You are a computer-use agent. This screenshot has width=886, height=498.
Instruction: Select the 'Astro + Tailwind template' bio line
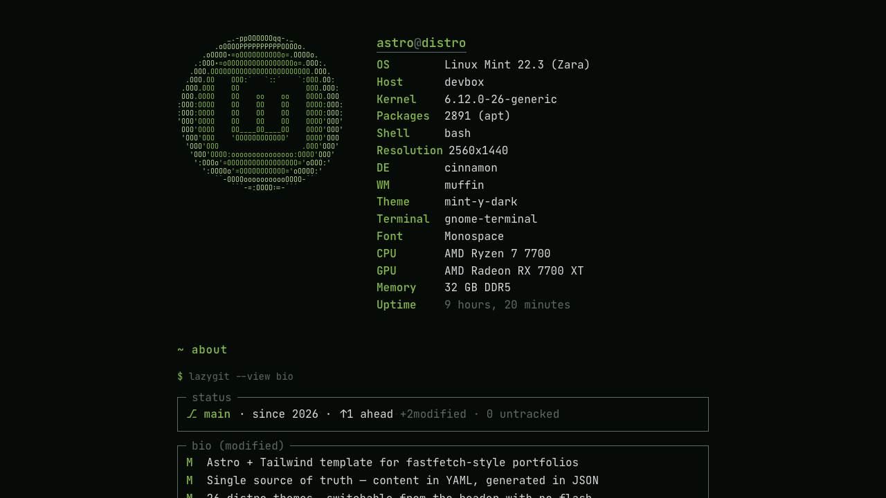(392, 463)
